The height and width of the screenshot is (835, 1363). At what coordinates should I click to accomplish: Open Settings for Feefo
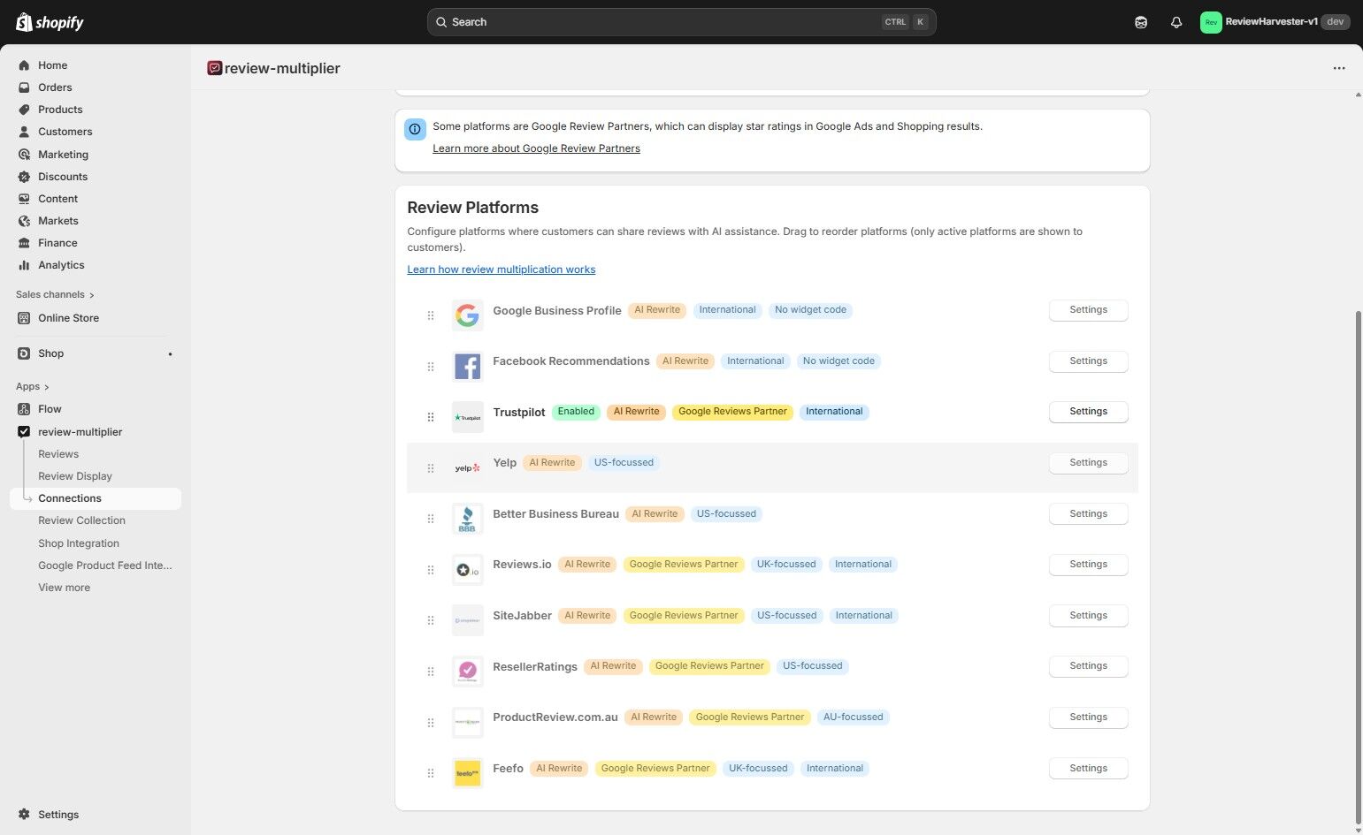click(x=1088, y=769)
